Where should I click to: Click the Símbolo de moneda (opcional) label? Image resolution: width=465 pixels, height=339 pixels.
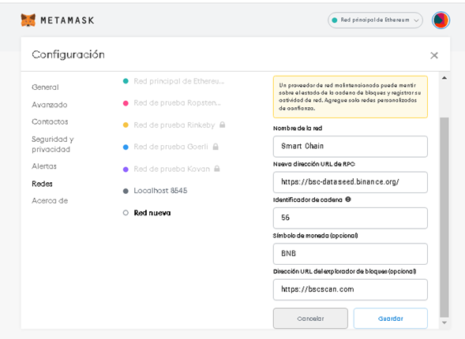tap(316, 236)
